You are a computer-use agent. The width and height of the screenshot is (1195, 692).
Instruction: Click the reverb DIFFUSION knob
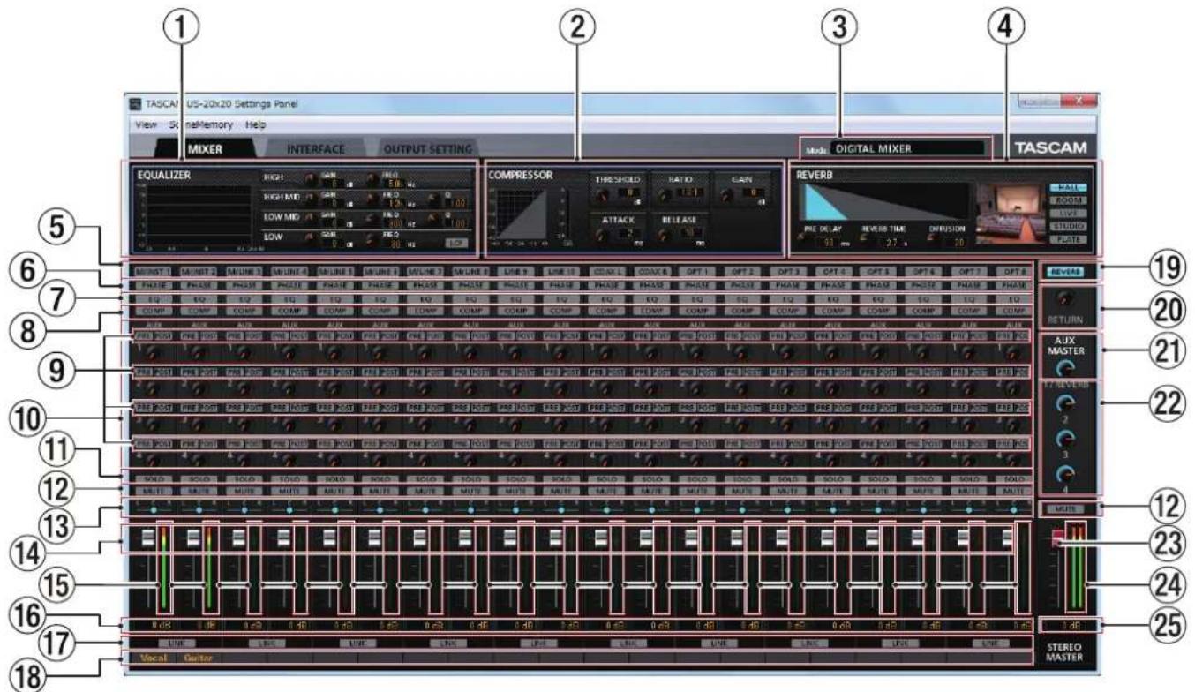pyautogui.click(x=930, y=237)
